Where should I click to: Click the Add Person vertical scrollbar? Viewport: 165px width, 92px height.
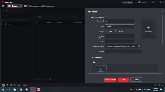tap(163, 30)
